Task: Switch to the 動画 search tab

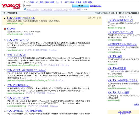Action: (52, 2)
